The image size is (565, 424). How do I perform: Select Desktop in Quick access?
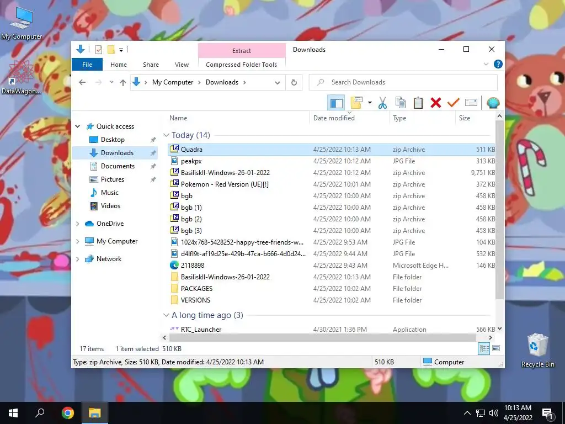(113, 140)
